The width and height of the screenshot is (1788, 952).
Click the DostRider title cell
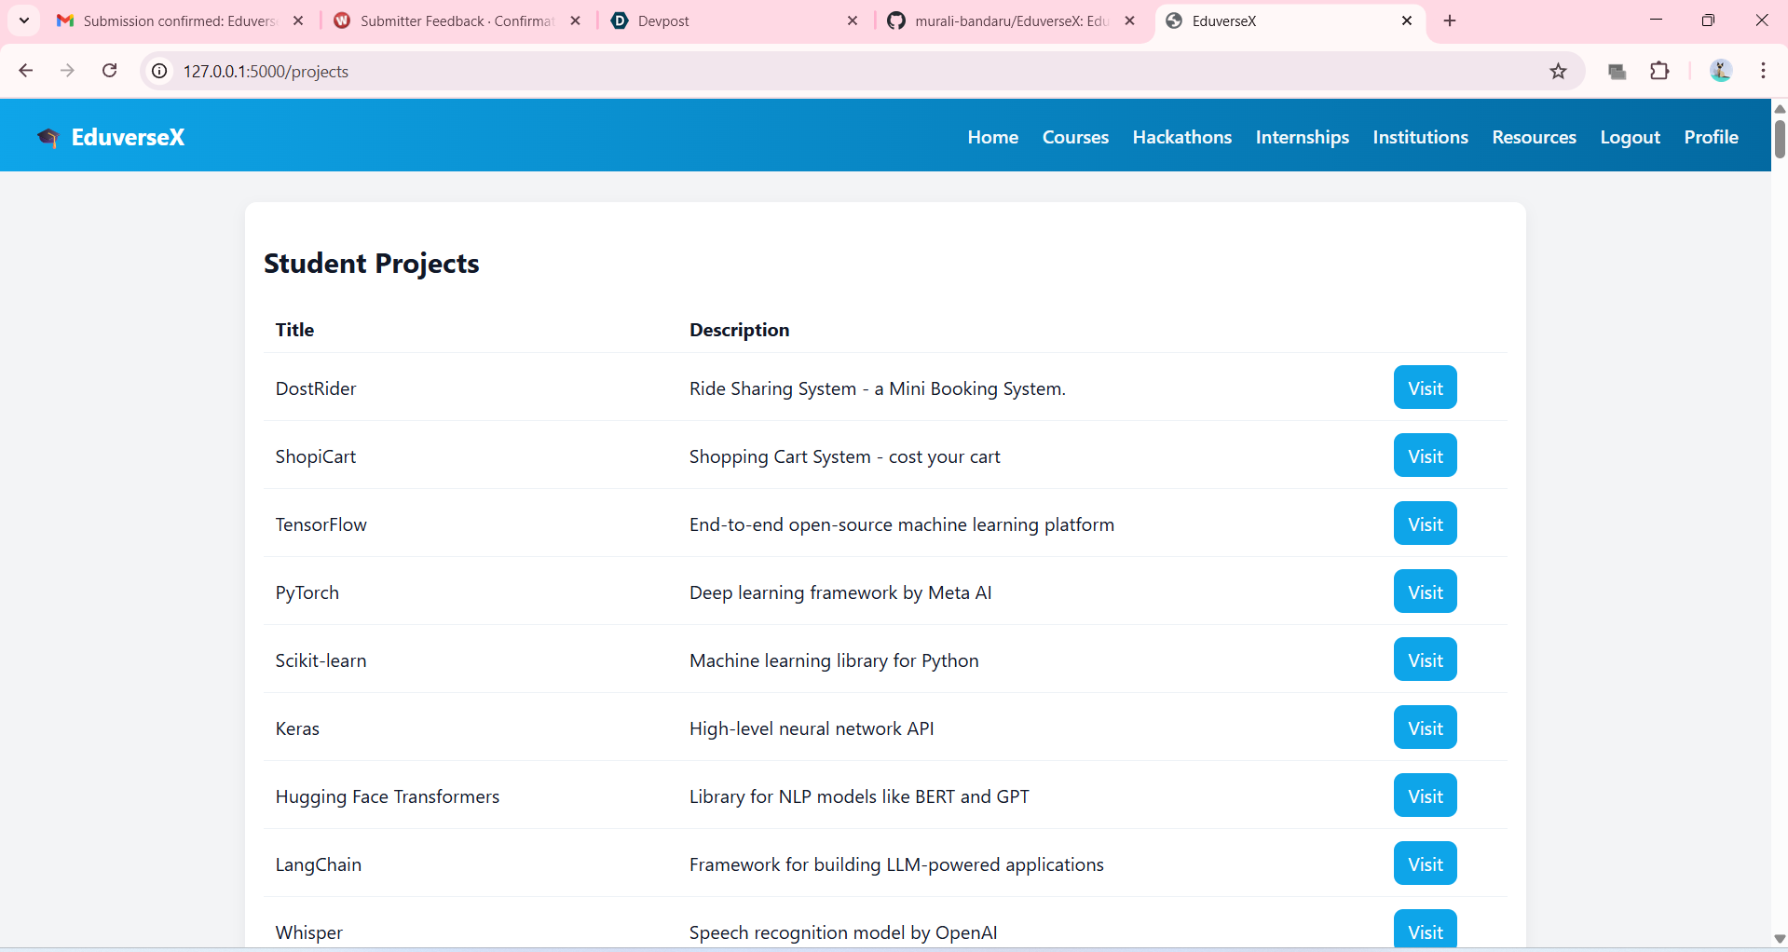pos(316,388)
